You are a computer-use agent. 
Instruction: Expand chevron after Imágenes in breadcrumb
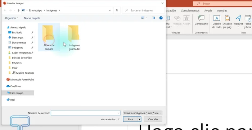pos(59,10)
